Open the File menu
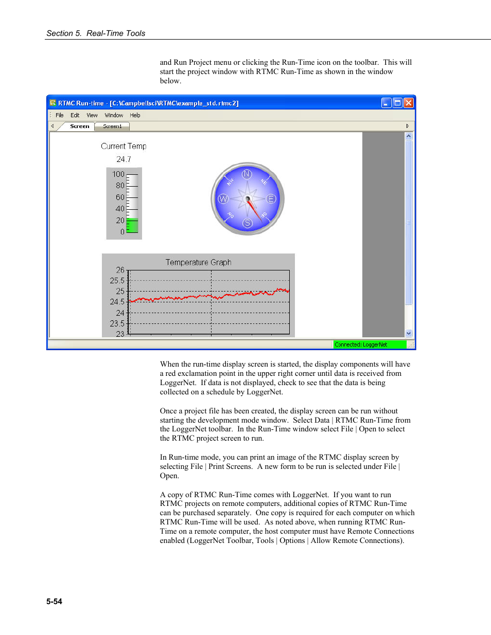491x635 pixels. 60,115
